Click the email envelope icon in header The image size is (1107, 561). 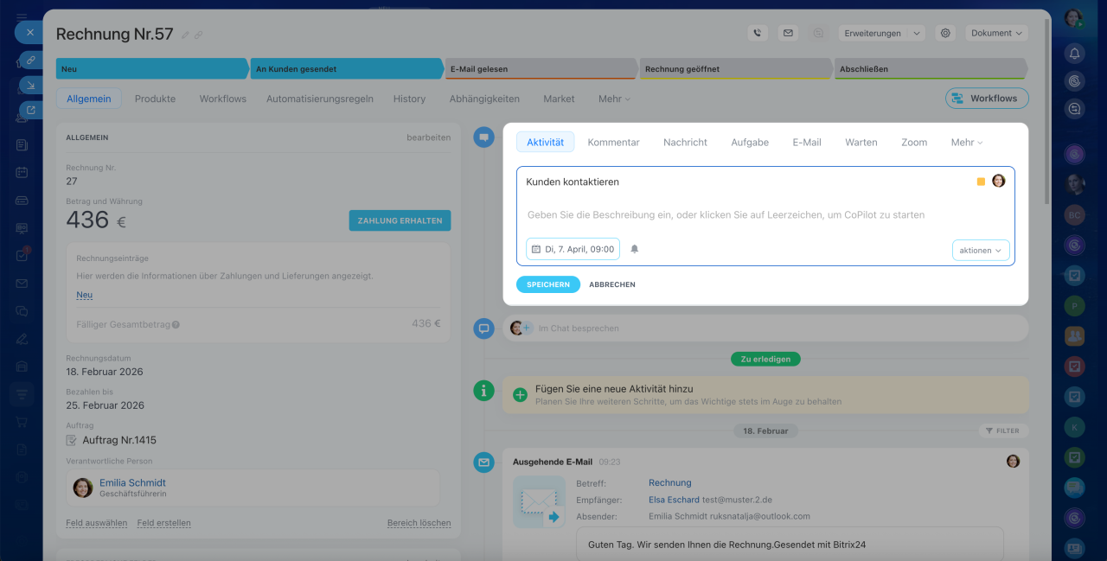[x=788, y=33]
